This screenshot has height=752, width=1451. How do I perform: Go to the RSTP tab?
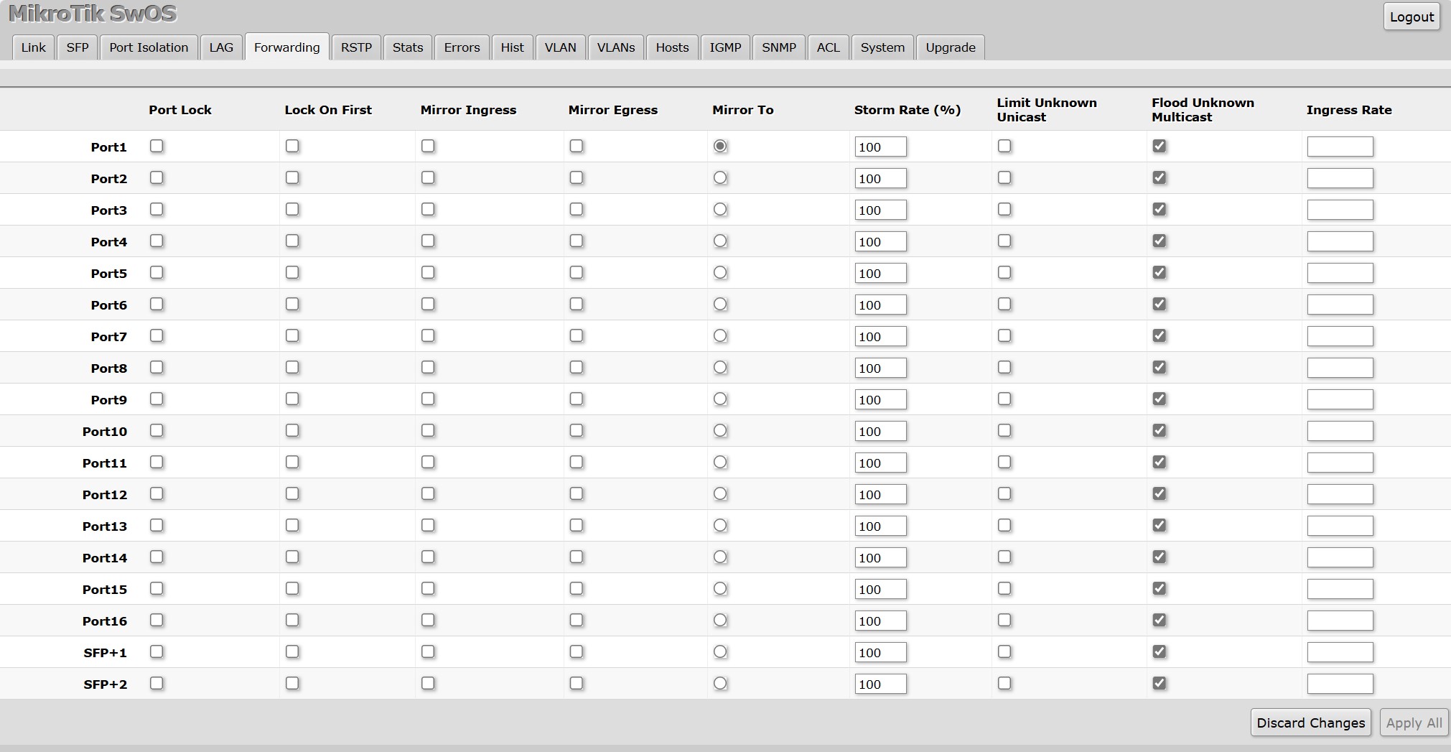click(x=356, y=47)
